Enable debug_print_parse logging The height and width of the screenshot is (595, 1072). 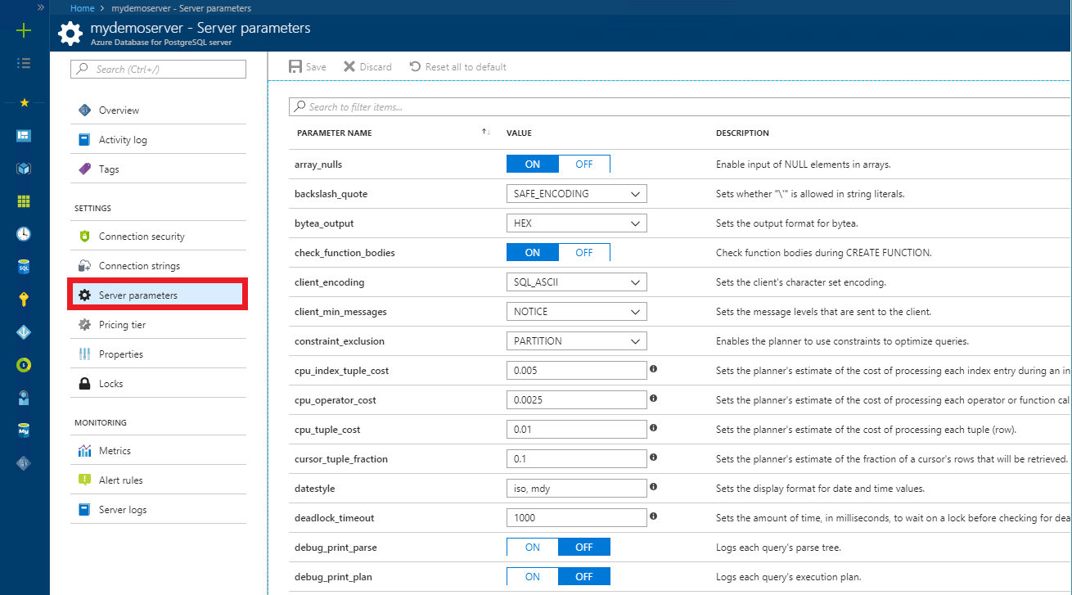[x=532, y=547]
